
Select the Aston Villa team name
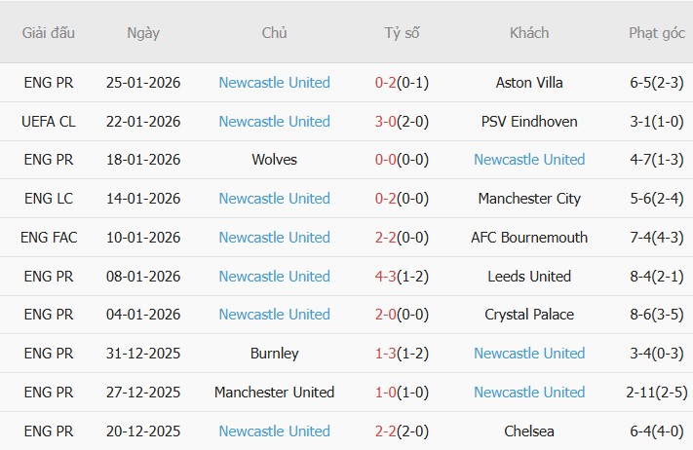(x=529, y=83)
